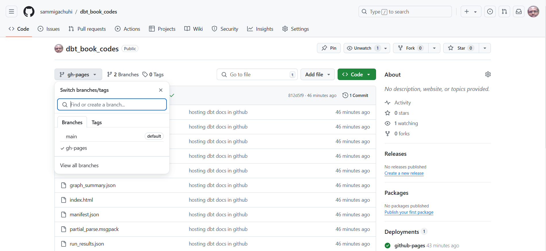Click the partial_parse.msgpack file icon
This screenshot has height=251, width=546.
[64, 229]
